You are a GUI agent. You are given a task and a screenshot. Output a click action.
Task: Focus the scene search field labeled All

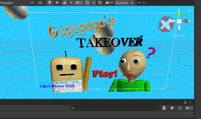pos(165,3)
